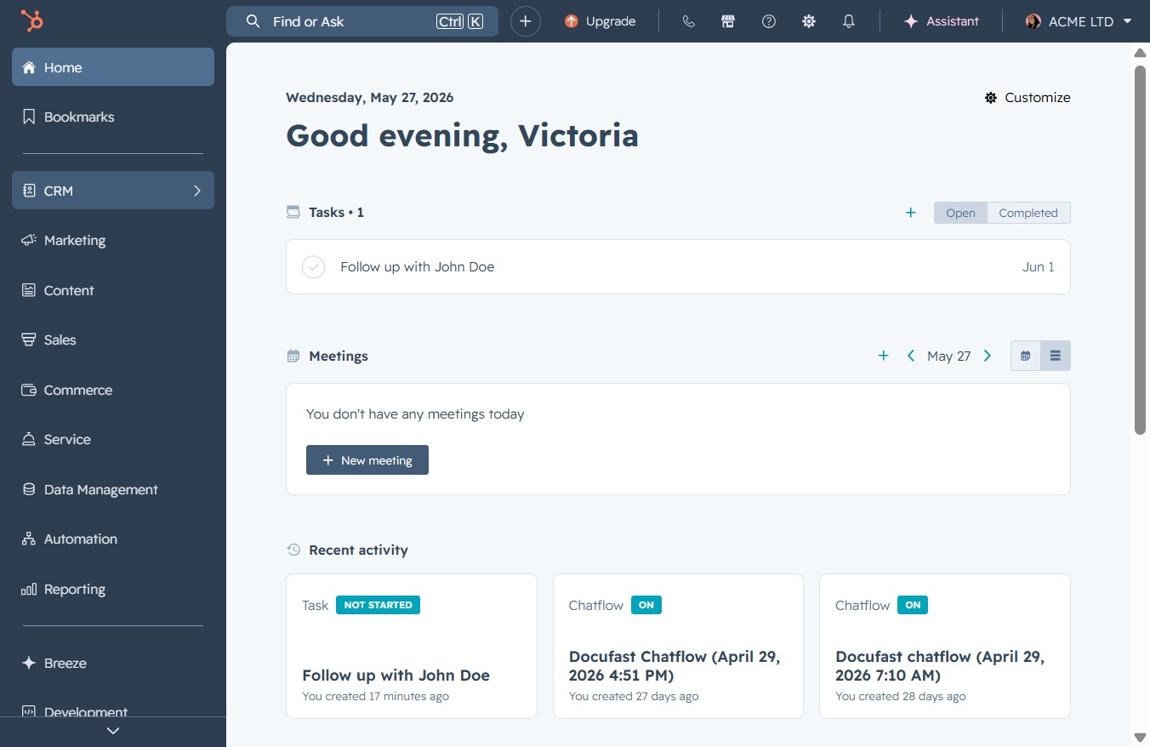Screen dimensions: 1150x747
Task: Switch tasks to Open tab
Action: pyautogui.click(x=960, y=213)
